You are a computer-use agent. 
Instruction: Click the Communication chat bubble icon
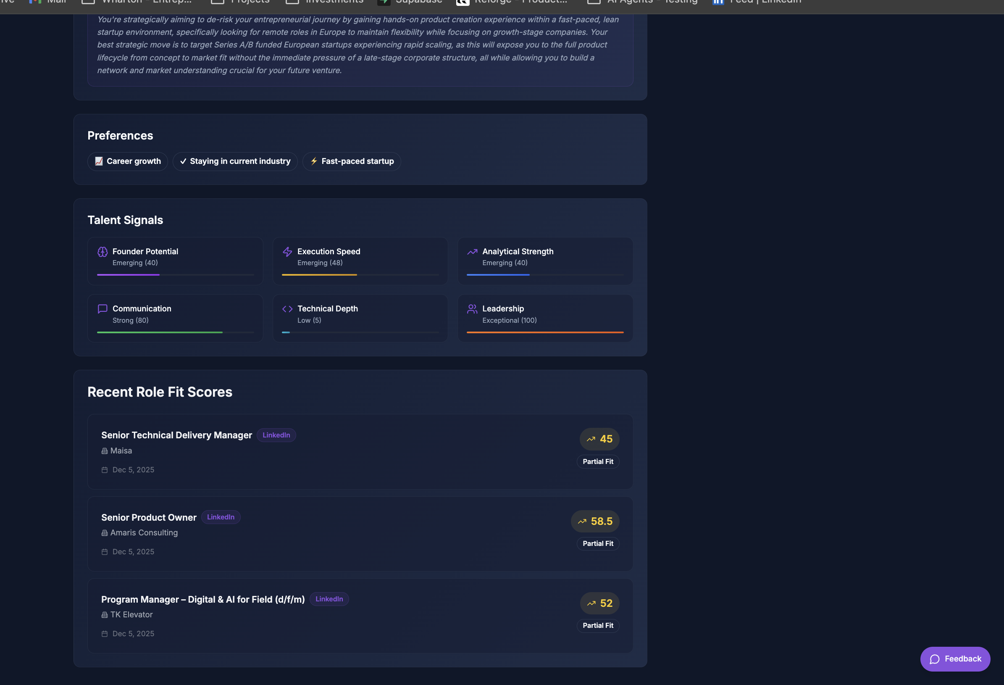click(103, 308)
